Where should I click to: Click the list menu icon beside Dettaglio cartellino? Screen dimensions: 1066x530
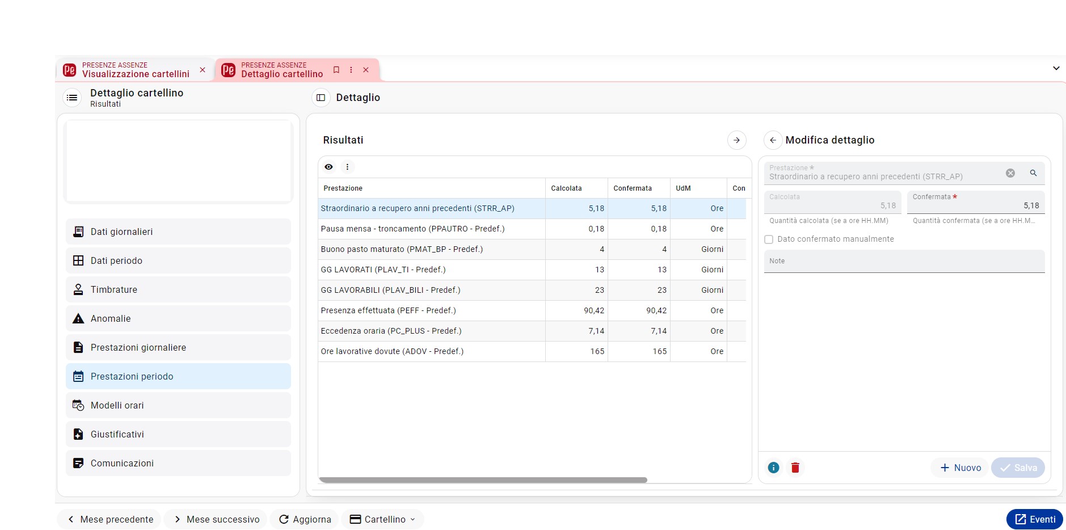pos(72,98)
